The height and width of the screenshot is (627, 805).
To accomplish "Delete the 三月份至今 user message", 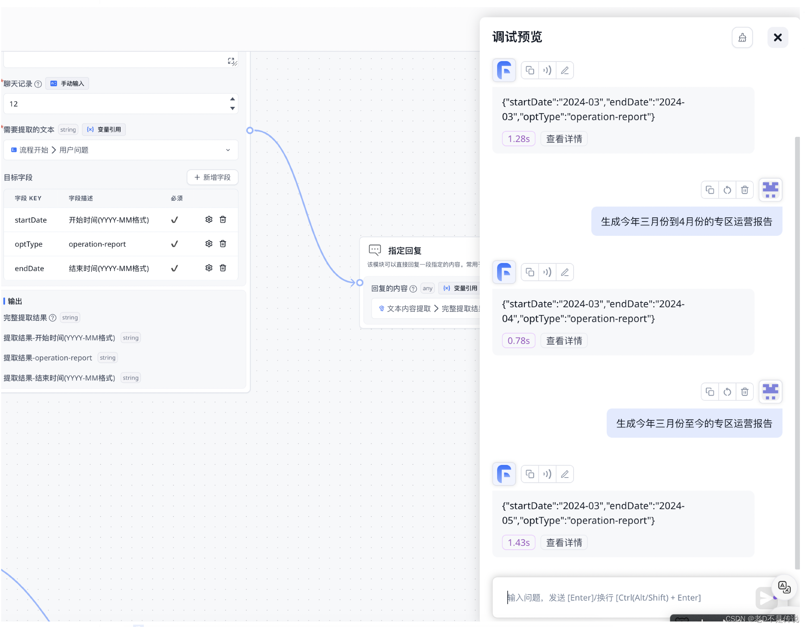I will point(744,392).
